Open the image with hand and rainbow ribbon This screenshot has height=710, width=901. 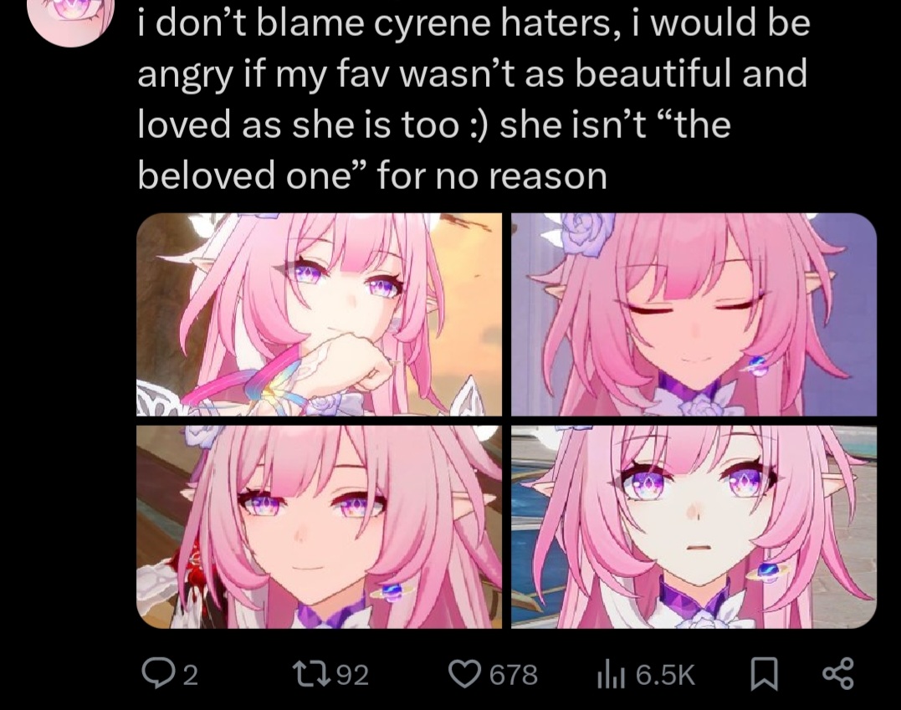click(x=319, y=314)
